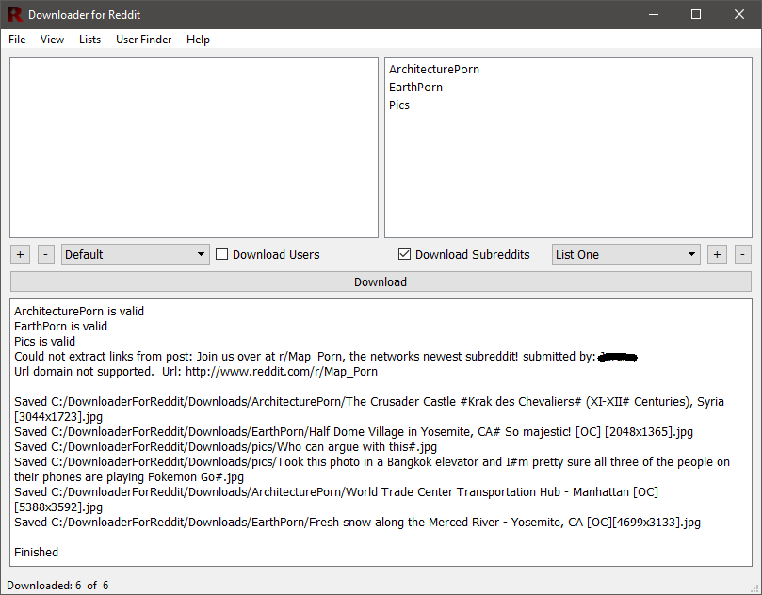Click the Merced River saved line
Image resolution: width=762 pixels, height=595 pixels.
(357, 523)
